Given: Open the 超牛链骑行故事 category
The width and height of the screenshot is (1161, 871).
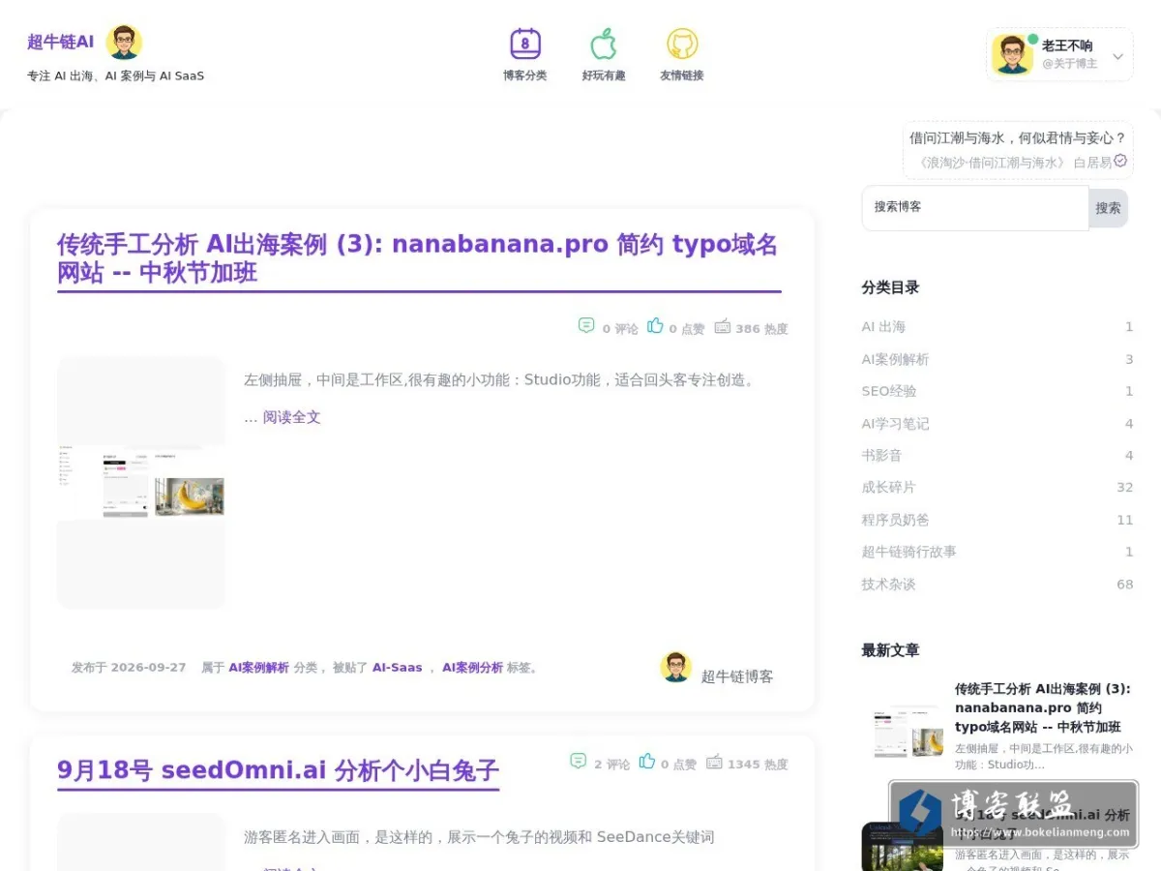Looking at the screenshot, I should click(x=909, y=552).
